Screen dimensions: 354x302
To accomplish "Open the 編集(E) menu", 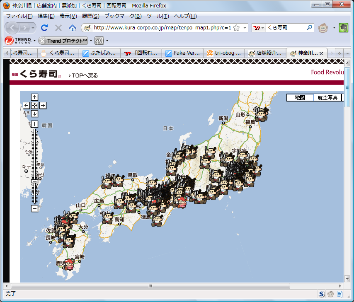I will point(46,16).
